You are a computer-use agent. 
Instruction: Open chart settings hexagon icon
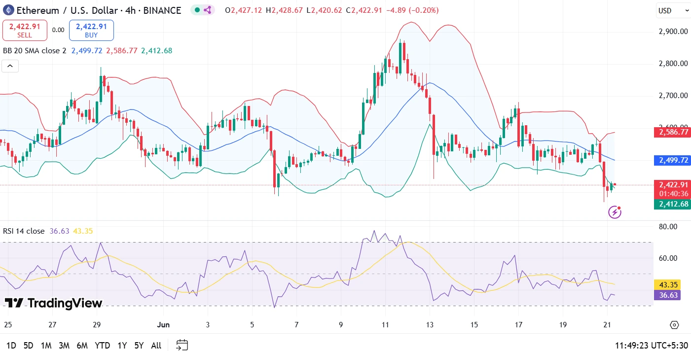674,325
